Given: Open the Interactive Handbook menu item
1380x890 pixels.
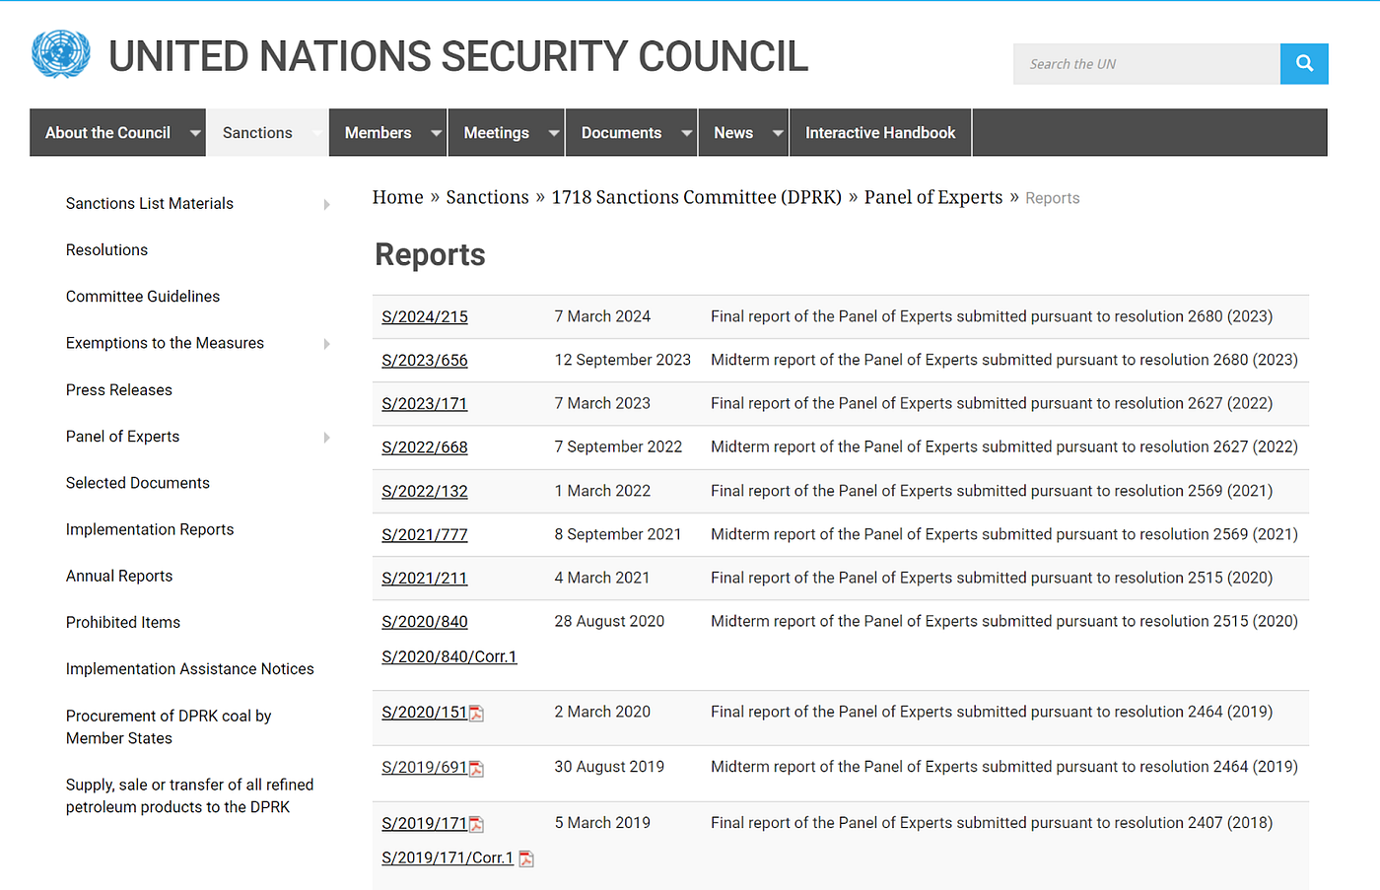Looking at the screenshot, I should [x=879, y=133].
